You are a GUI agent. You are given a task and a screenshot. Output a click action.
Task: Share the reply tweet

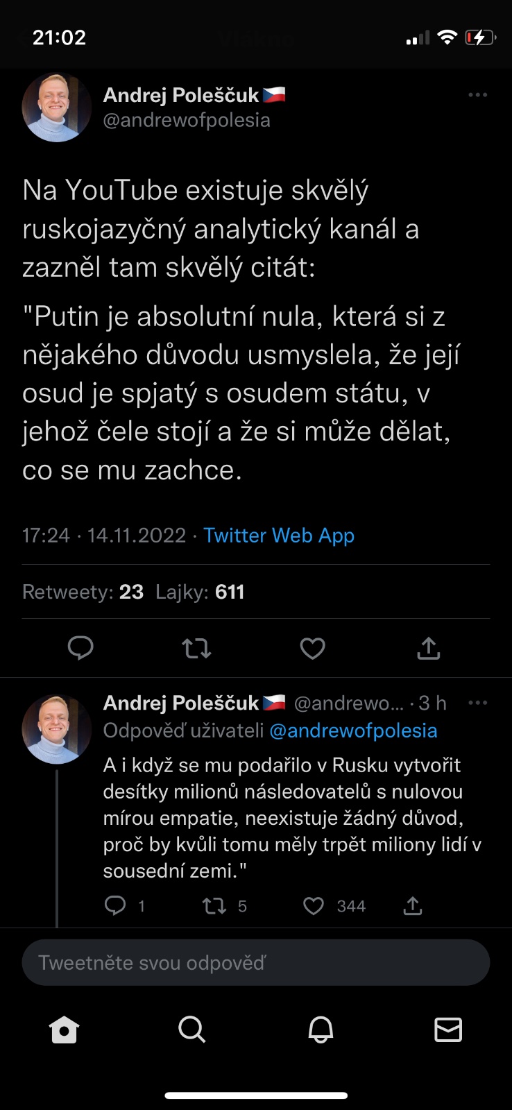(413, 905)
